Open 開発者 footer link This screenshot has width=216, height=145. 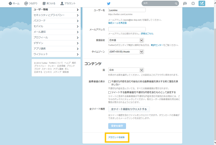tap(66, 72)
